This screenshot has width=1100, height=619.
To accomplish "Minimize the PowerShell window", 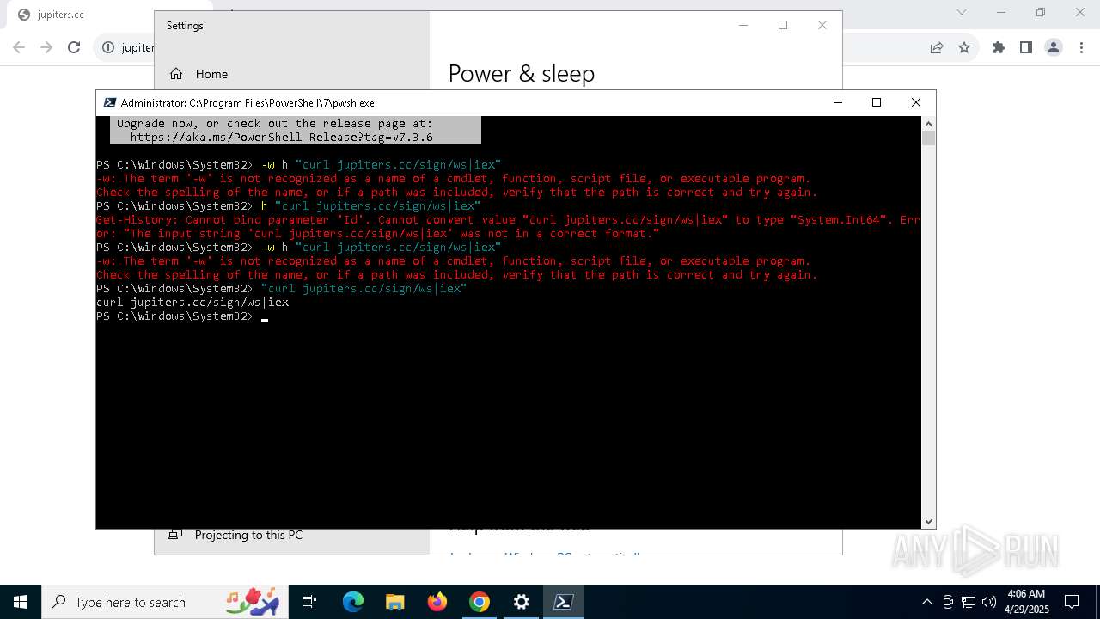I will (x=838, y=102).
